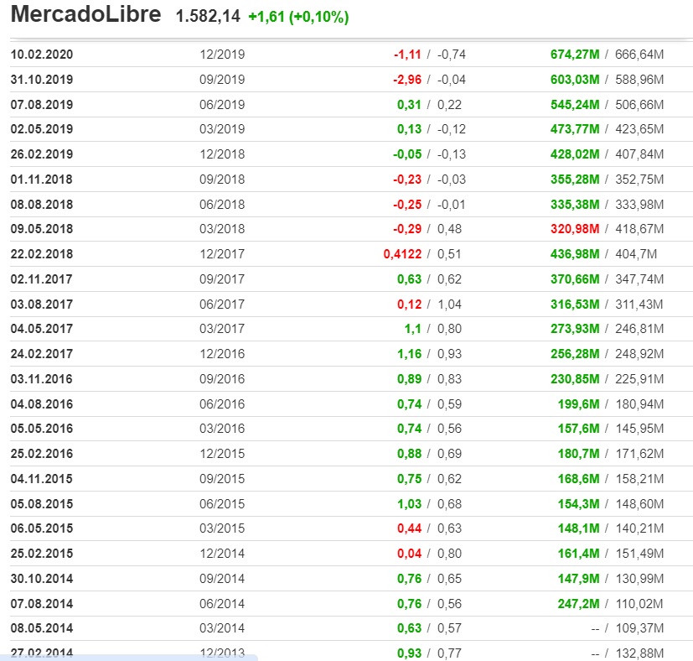Click the 06/2019 period cell
This screenshot has height=661, width=693.
pyautogui.click(x=222, y=105)
